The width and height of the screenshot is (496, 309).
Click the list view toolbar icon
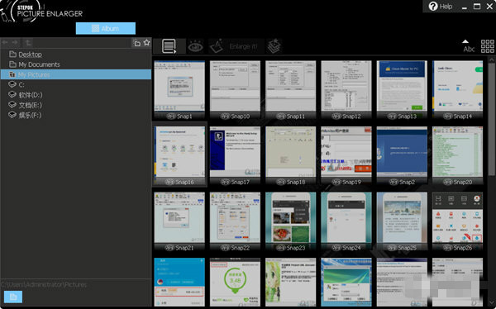(x=169, y=46)
